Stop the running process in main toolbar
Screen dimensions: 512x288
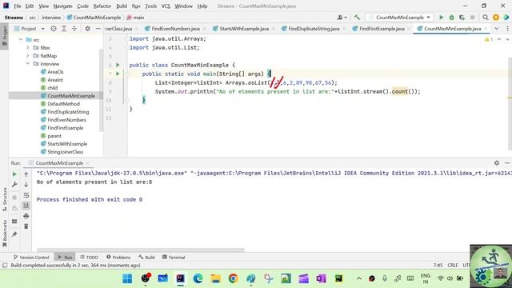point(472,18)
